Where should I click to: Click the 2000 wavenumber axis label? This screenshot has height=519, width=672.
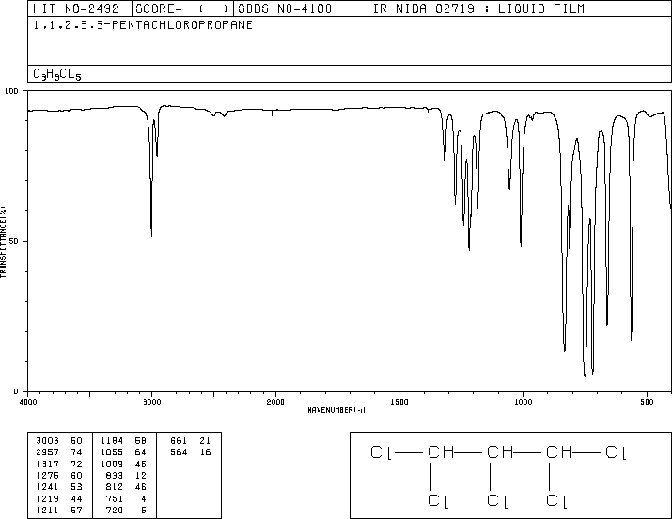(x=275, y=402)
